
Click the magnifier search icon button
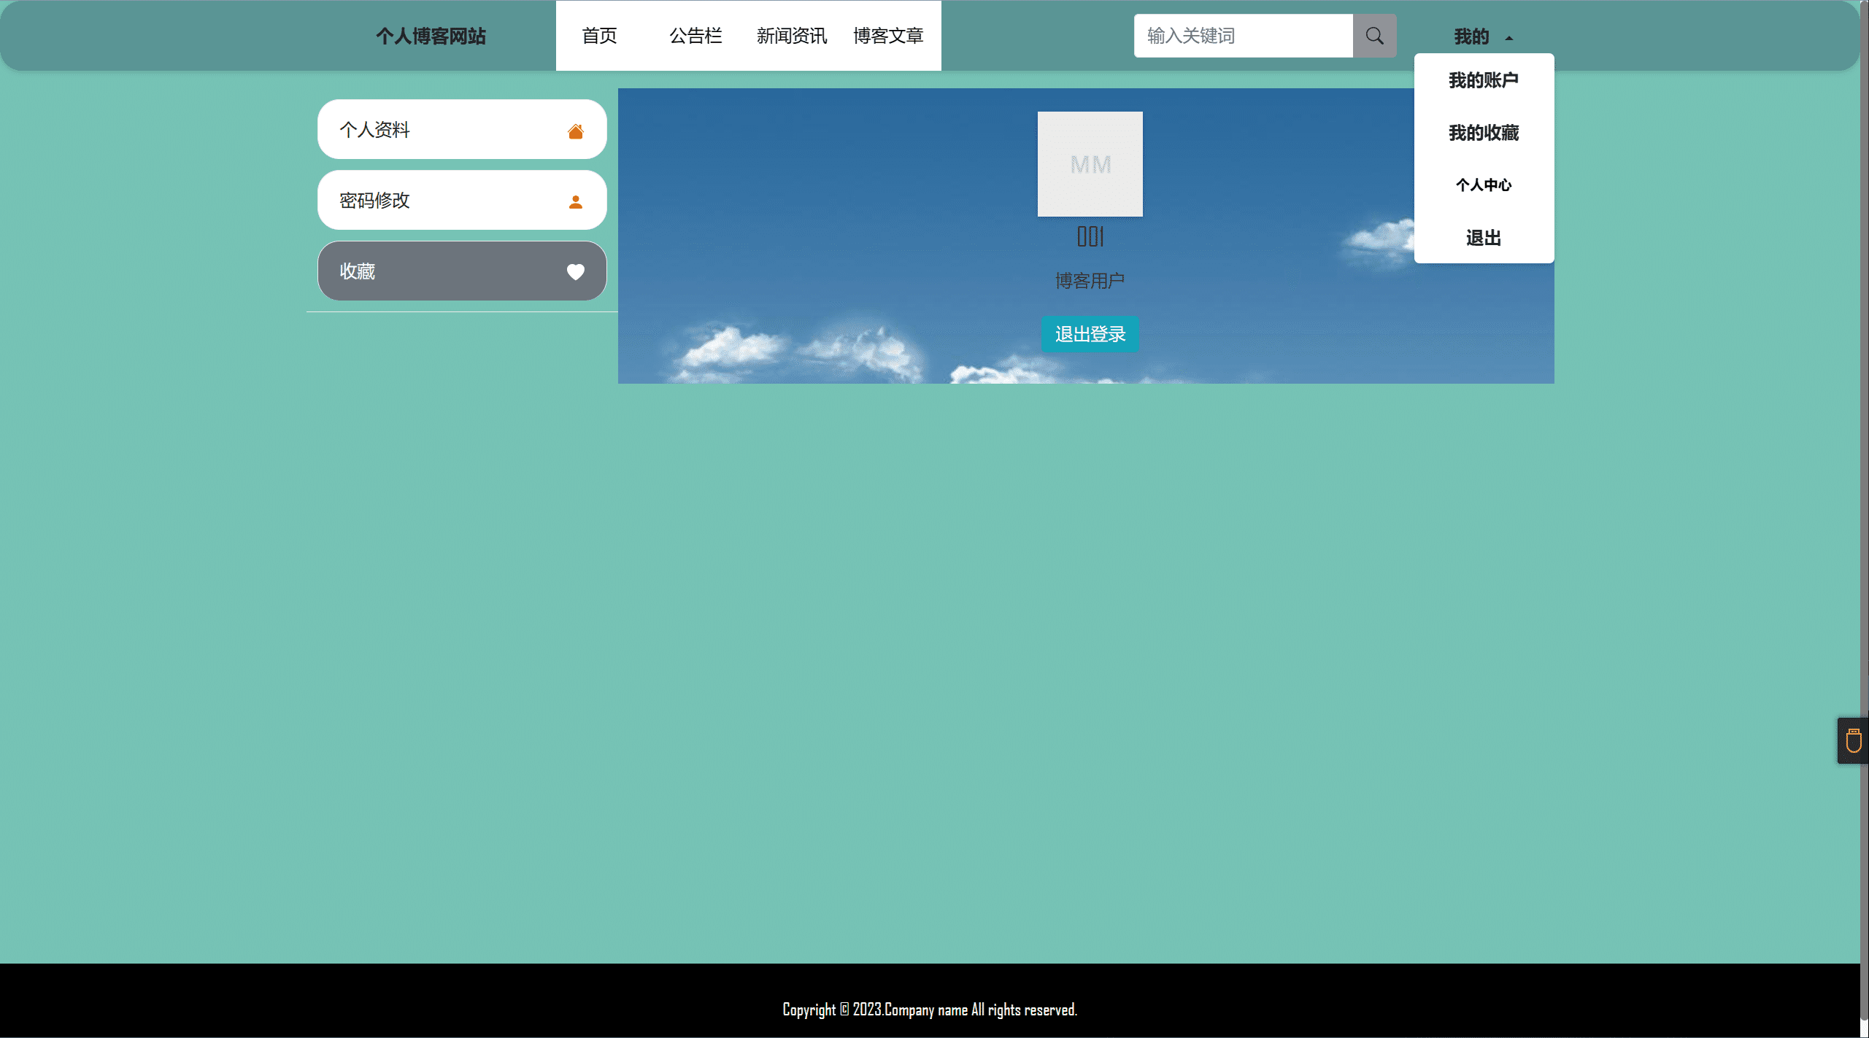point(1374,36)
